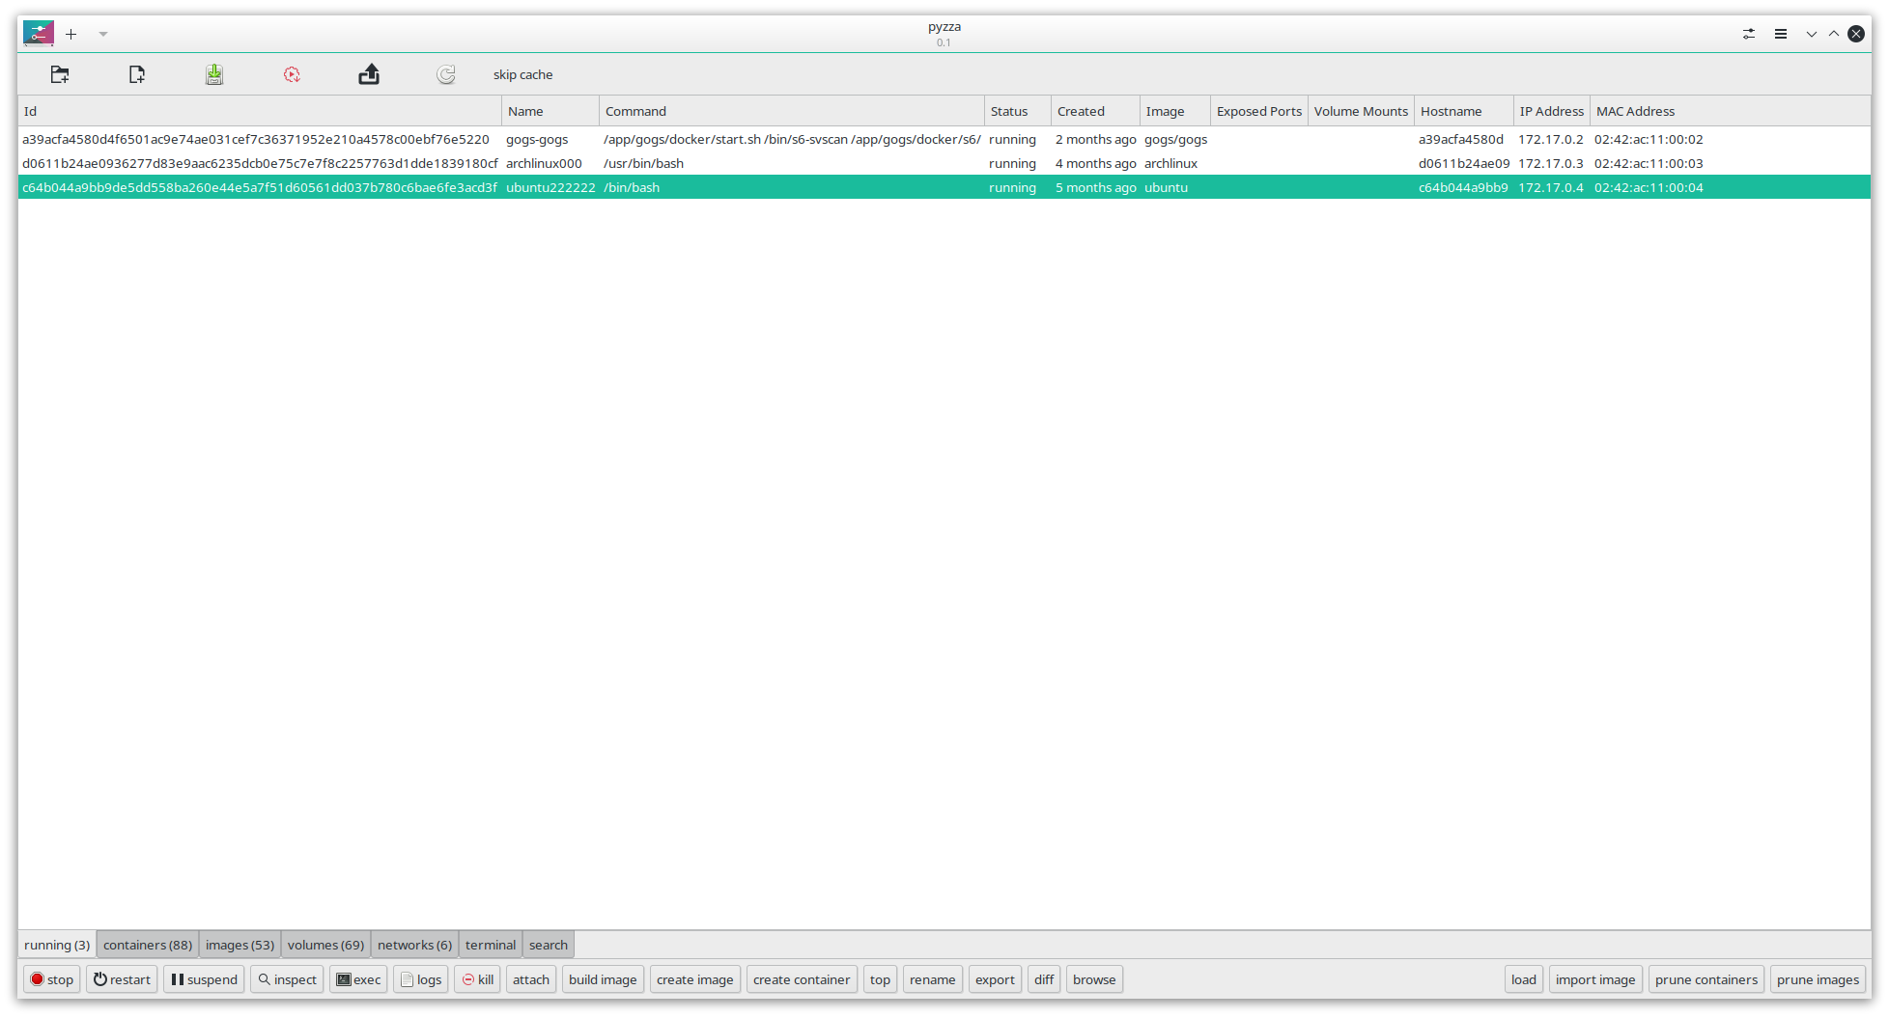Screen dimensions: 1889x1018
Task: Click the rename button
Action: [933, 979]
